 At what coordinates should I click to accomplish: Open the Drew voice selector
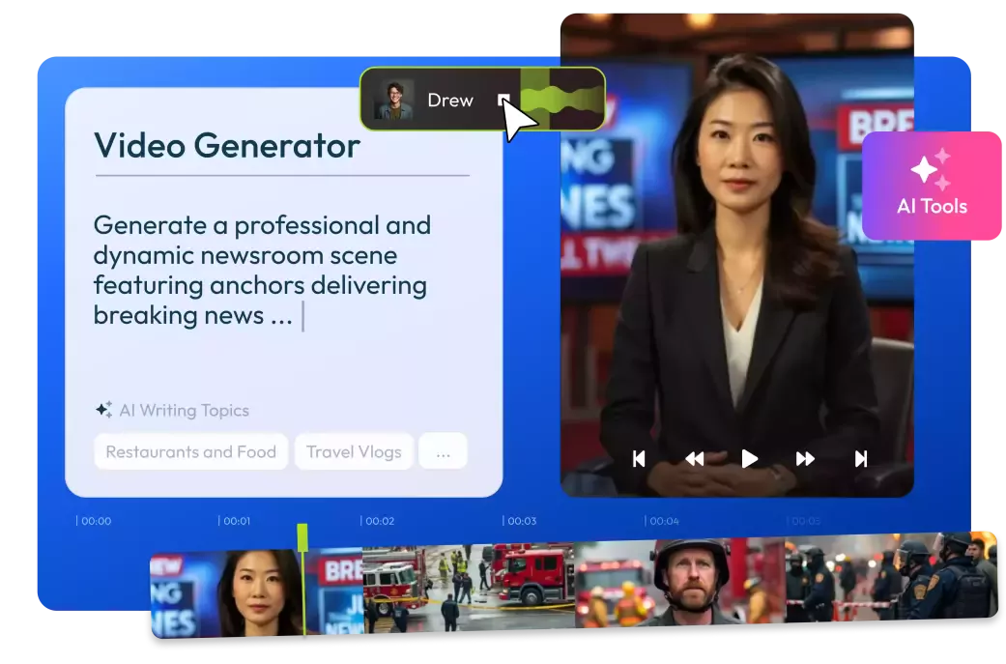451,100
